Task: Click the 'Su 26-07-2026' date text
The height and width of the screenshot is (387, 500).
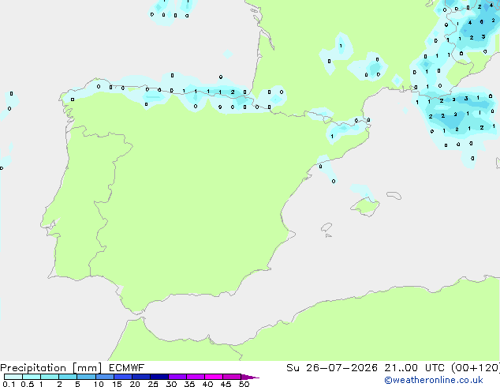Action: coord(332,368)
